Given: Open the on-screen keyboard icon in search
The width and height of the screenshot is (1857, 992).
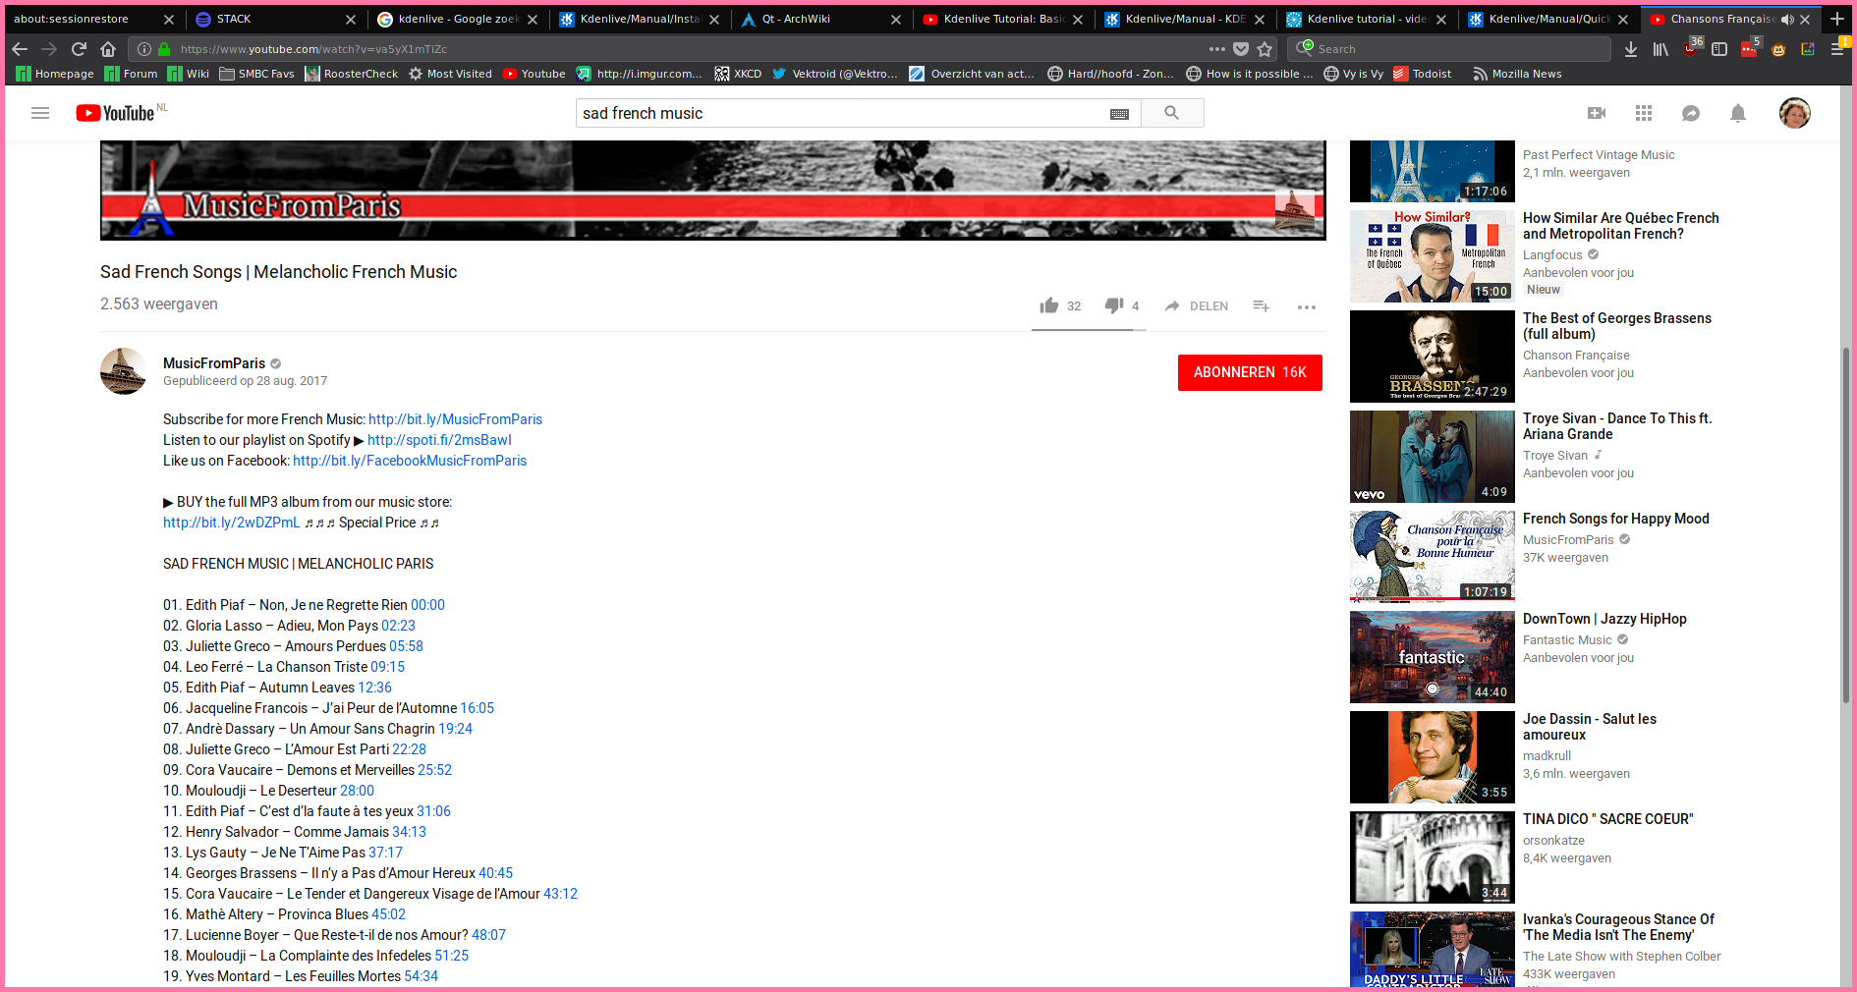Looking at the screenshot, I should click(x=1119, y=114).
